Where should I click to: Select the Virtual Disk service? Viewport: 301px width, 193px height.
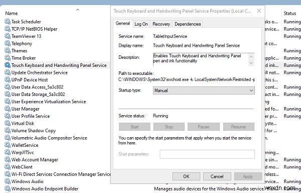tap(23, 124)
